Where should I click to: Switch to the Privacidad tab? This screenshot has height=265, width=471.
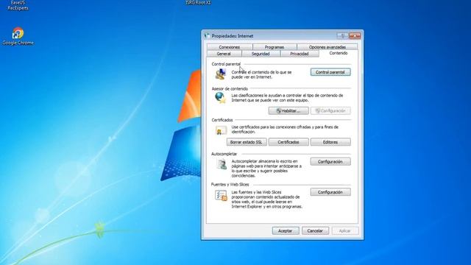[x=300, y=54]
